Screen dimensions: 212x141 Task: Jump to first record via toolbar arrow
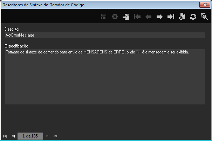(137, 17)
